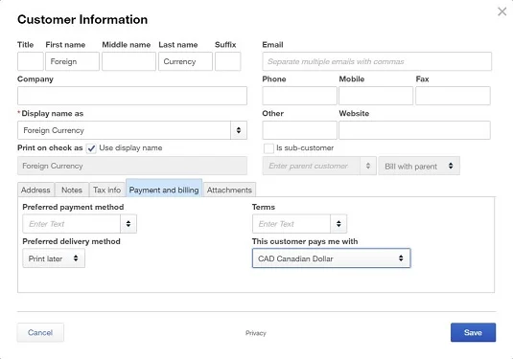Screen dimensions: 513x359
Task: Click the Customer Information heading
Action: click(x=82, y=19)
